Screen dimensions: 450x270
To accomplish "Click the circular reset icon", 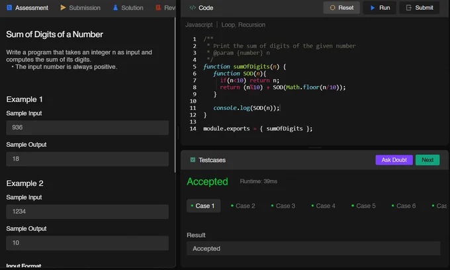I will (x=332, y=8).
